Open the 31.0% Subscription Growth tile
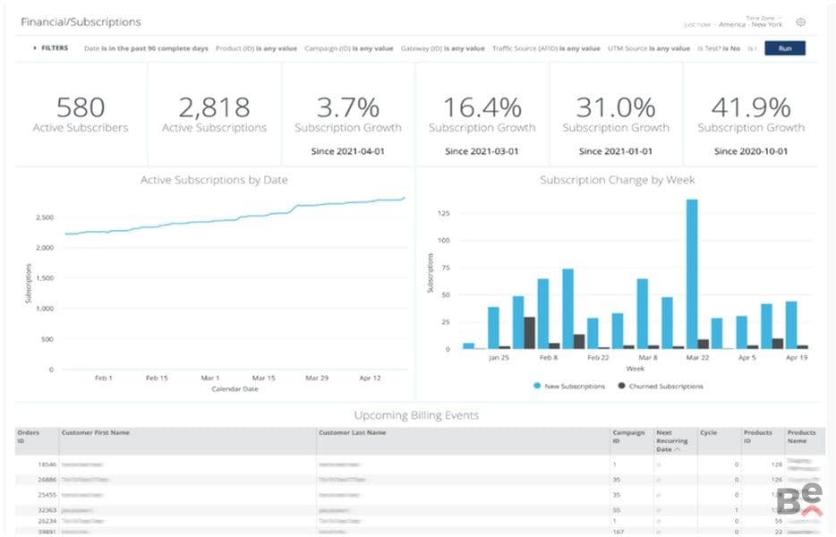 pos(616,115)
